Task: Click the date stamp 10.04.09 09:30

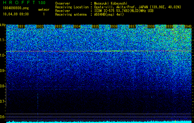Action: click(x=16, y=14)
